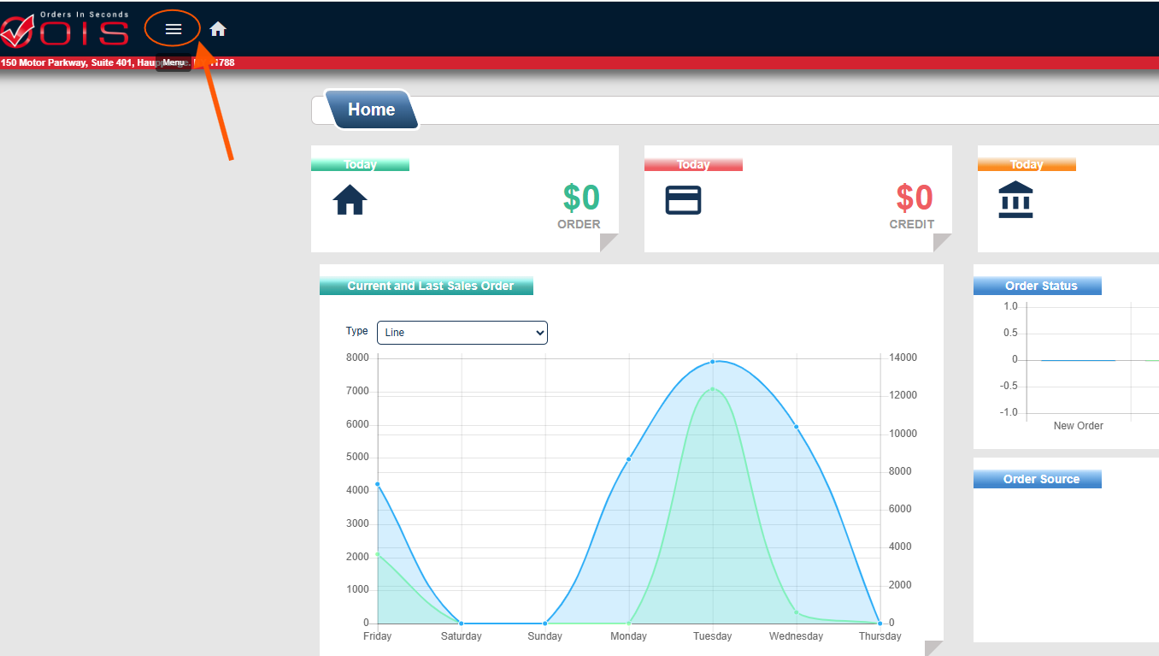
Task: Click the blue data point above Wednesday
Action: pos(797,427)
